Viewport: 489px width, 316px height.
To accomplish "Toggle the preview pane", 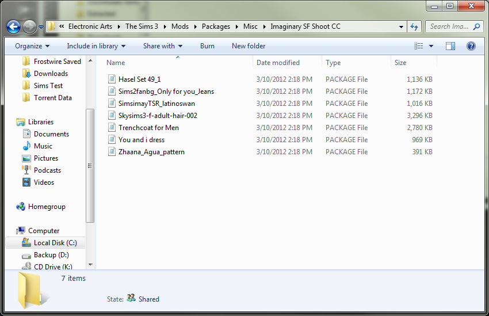I will coord(450,46).
